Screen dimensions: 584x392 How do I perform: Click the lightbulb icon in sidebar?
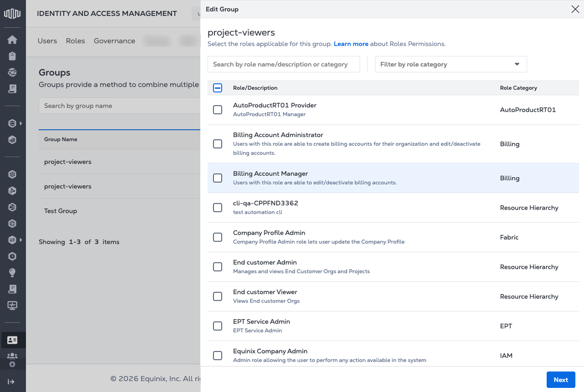point(12,273)
